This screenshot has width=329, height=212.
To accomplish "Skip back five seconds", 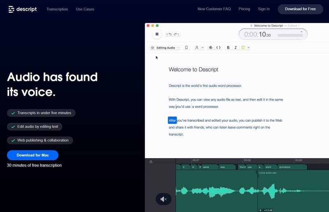I will click(x=169, y=34).
